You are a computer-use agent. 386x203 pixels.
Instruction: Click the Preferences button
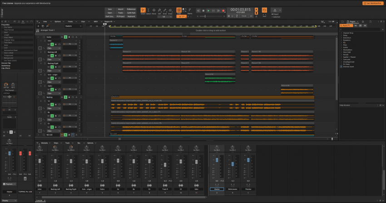point(131,9)
